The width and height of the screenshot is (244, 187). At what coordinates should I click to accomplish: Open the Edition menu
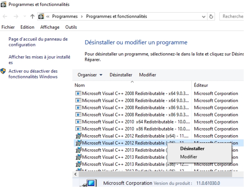point(27,27)
